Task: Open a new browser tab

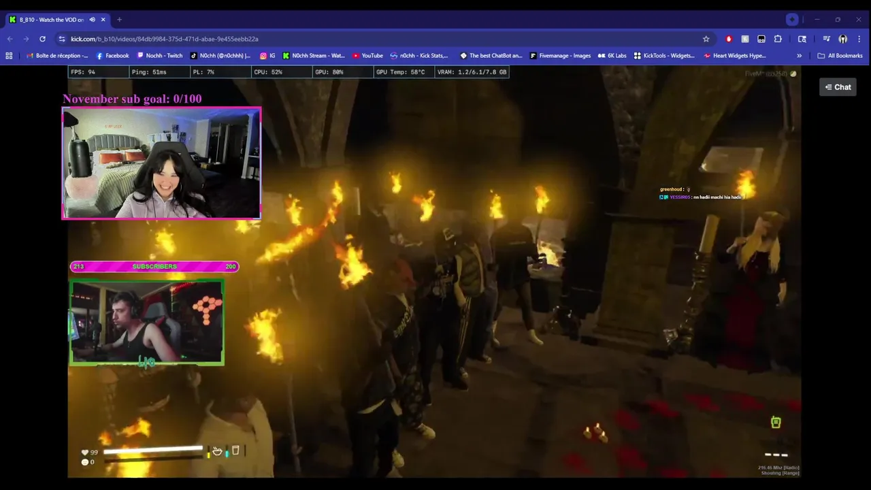Action: [x=119, y=20]
